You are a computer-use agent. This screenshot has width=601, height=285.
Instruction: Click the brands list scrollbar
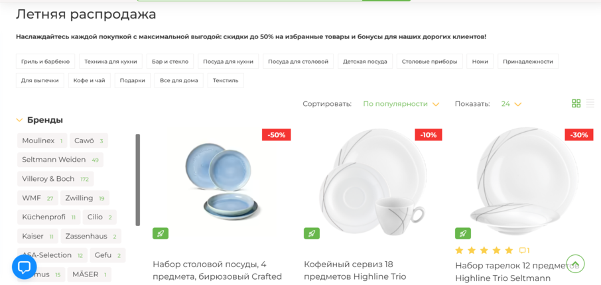(x=138, y=180)
